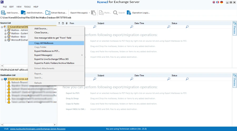
Task: Sort the upper list by the Date/Time column
Action: pyautogui.click(x=139, y=23)
